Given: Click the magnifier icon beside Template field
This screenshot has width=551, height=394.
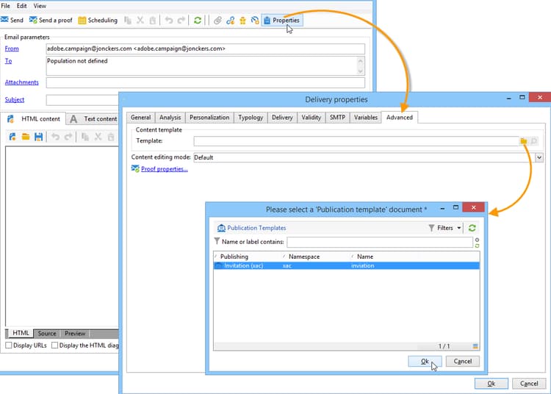Looking at the screenshot, I should coord(534,141).
